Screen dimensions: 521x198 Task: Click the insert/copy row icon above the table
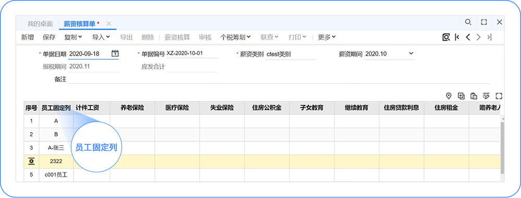[461, 96]
